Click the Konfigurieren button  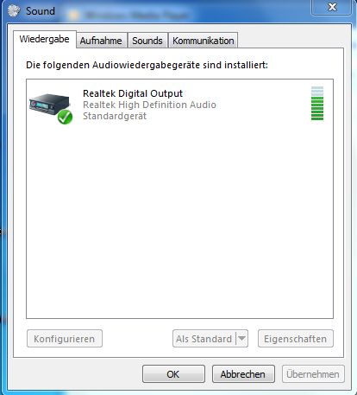point(65,339)
